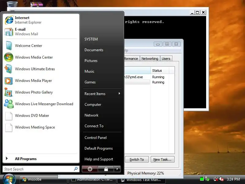245x184 pixels.
Task: Open the WinRAR books desktop icon
Action: [x=37, y=4]
